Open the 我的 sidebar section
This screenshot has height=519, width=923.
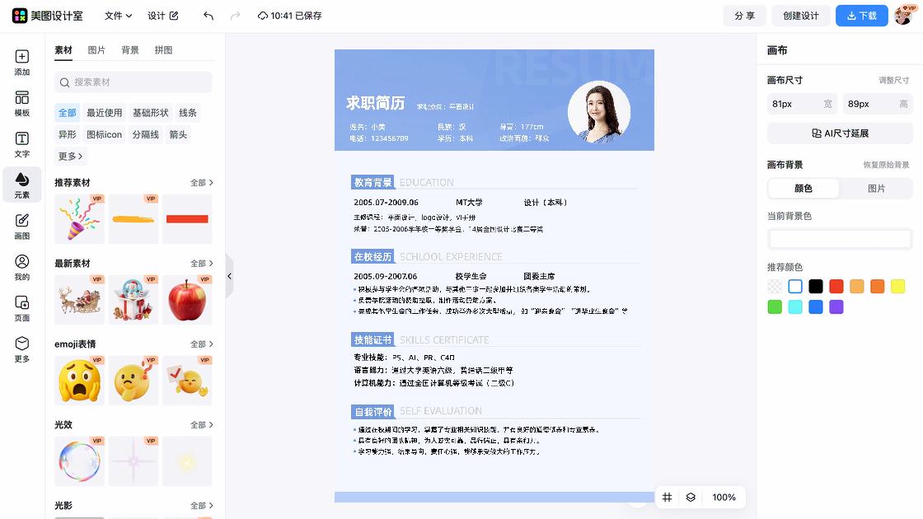click(21, 268)
